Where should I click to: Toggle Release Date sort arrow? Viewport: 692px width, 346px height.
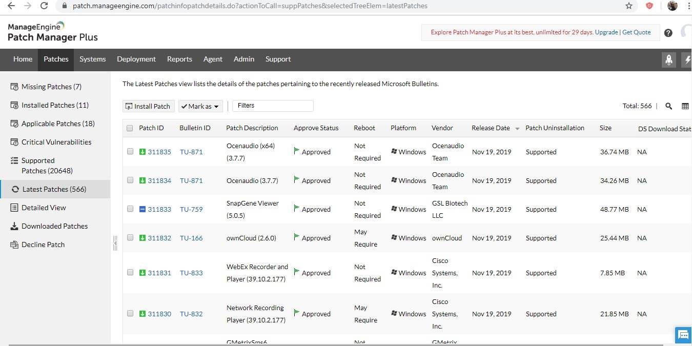coord(517,128)
